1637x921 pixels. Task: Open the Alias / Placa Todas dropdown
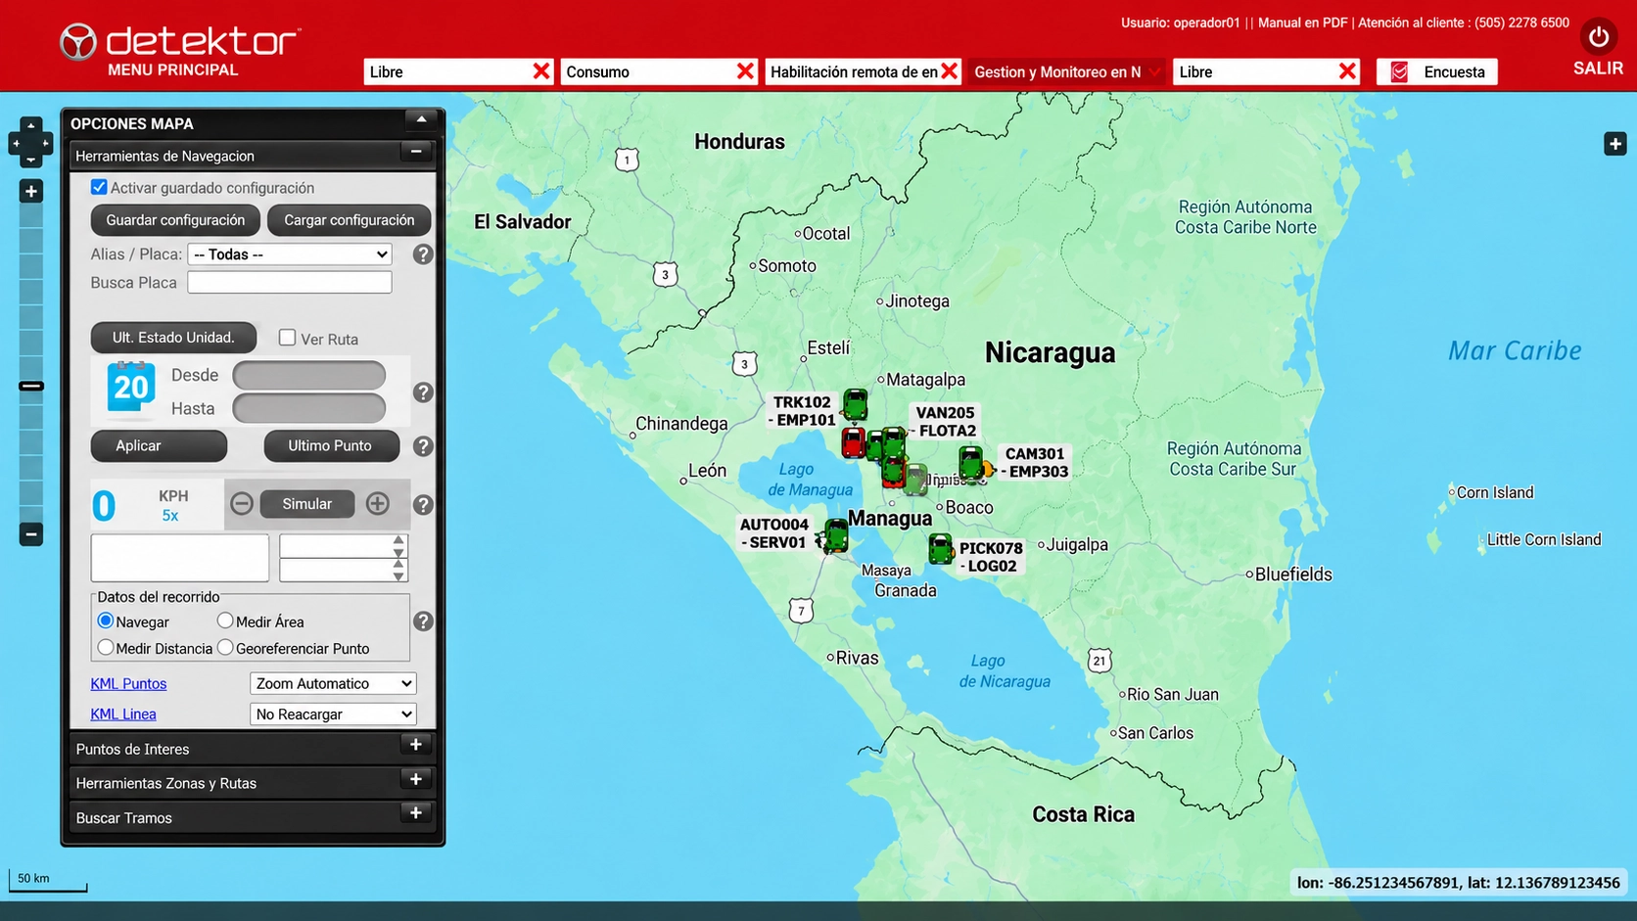tap(290, 254)
